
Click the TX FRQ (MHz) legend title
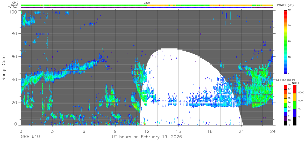285,80
